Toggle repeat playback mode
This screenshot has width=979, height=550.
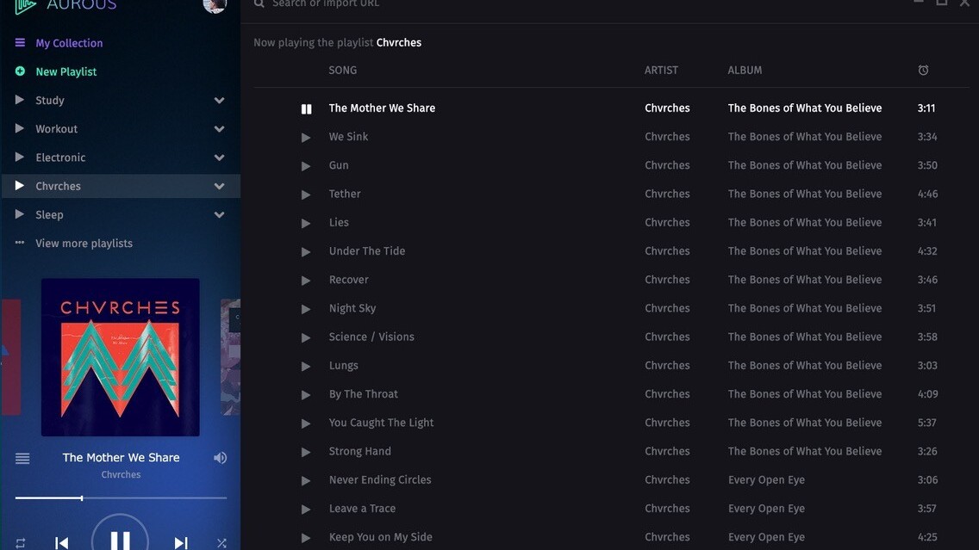[x=21, y=543]
